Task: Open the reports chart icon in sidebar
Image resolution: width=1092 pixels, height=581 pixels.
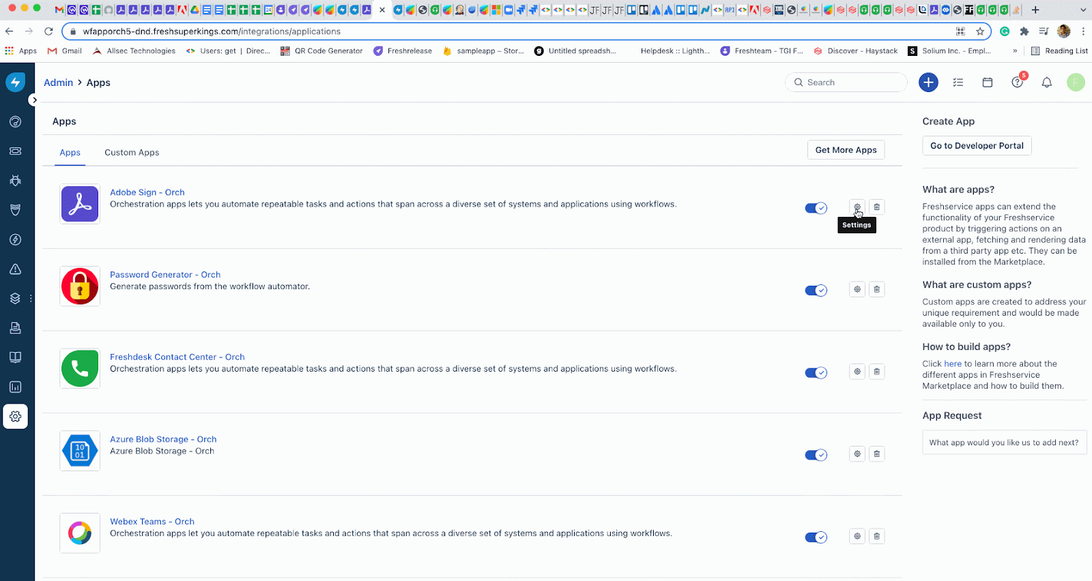Action: (x=16, y=387)
